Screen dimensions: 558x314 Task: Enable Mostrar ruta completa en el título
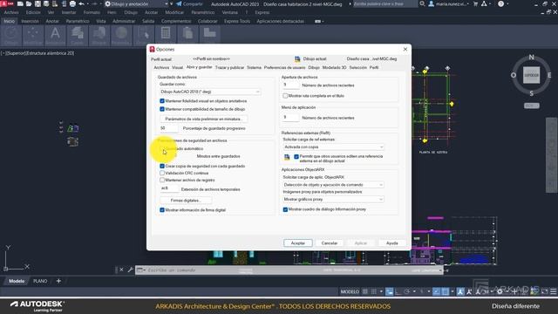(285, 96)
